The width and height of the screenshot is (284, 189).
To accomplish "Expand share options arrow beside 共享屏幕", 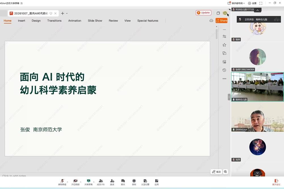I will pyautogui.click(x=94, y=182).
